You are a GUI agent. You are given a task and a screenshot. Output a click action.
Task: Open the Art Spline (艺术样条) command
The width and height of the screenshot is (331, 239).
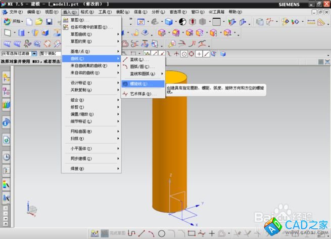pyautogui.click(x=141, y=94)
